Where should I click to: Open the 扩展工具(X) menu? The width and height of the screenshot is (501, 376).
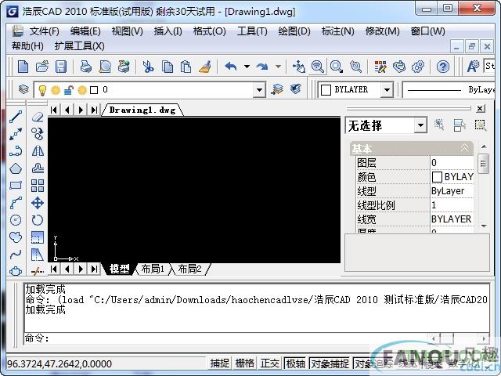point(80,46)
